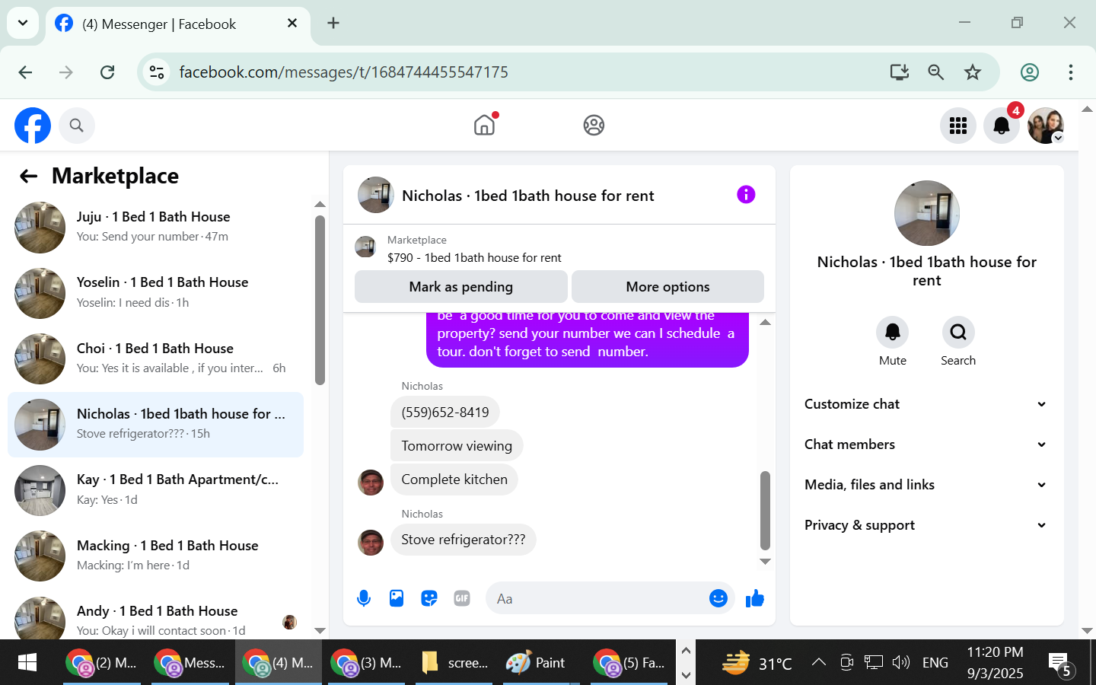This screenshot has width=1096, height=685.
Task: Open Chrome three-dot menu
Action: tap(1071, 72)
